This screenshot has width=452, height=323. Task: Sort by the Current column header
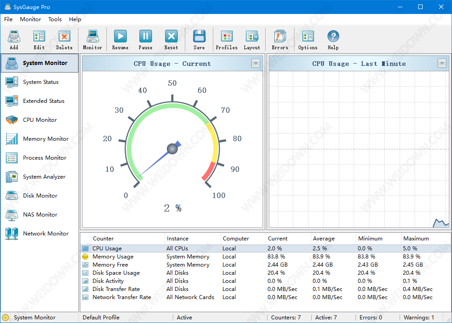point(288,239)
